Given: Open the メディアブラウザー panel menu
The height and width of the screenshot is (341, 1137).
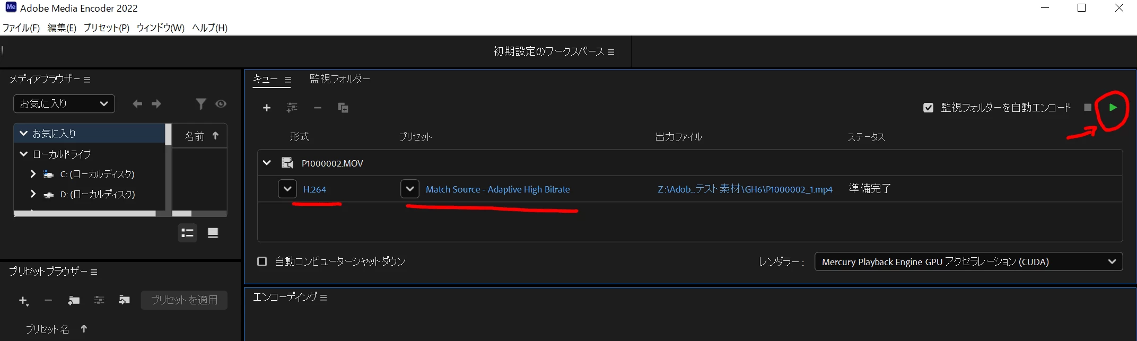Looking at the screenshot, I should click(87, 80).
